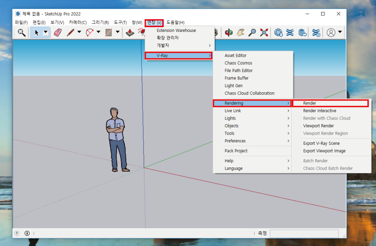Open the 편집(E) menu
This screenshot has height=246, width=376.
[39, 22]
